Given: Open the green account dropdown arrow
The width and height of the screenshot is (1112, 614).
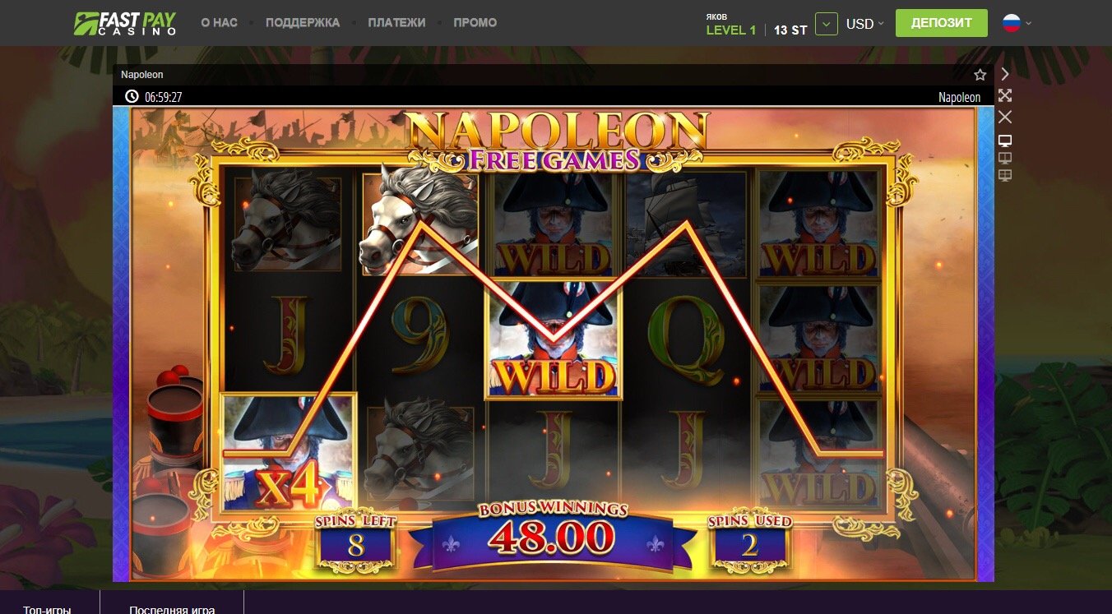Looking at the screenshot, I should point(827,24).
